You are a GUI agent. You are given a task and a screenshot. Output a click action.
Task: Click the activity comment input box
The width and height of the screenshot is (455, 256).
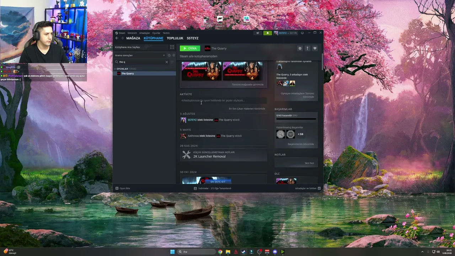pos(223,101)
